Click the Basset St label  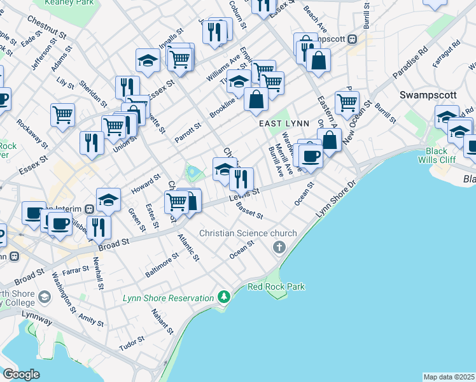pos(249,211)
